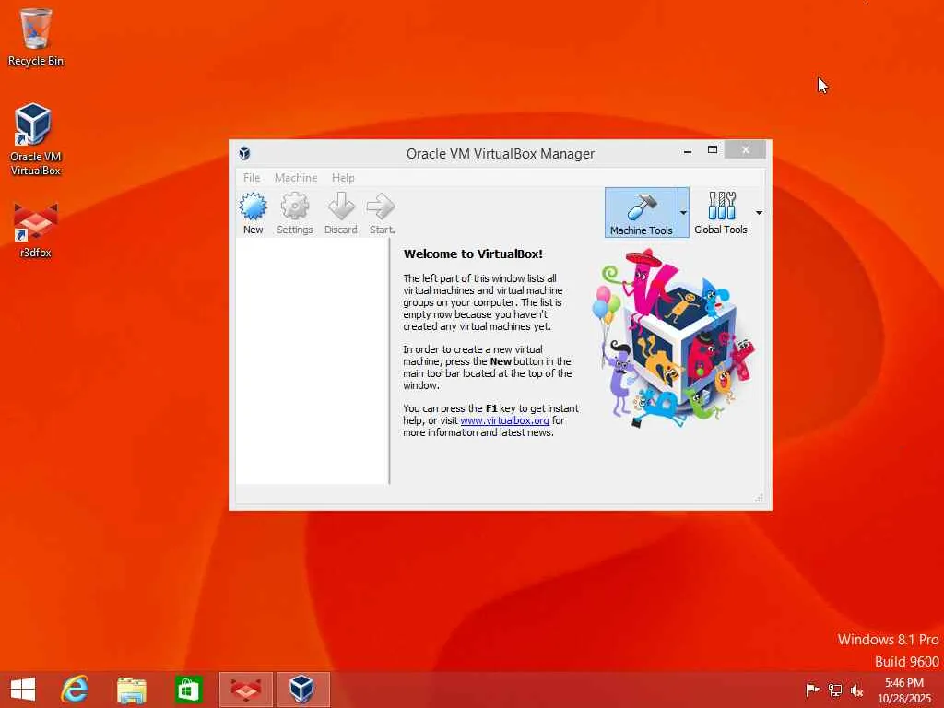Switch to r3dfox in the taskbar

pos(246,690)
